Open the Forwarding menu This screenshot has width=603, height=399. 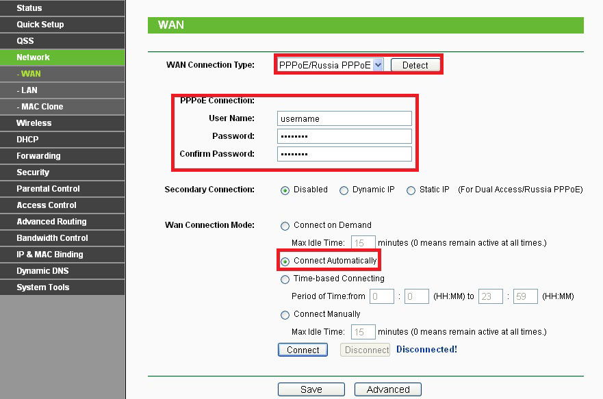pyautogui.click(x=62, y=156)
